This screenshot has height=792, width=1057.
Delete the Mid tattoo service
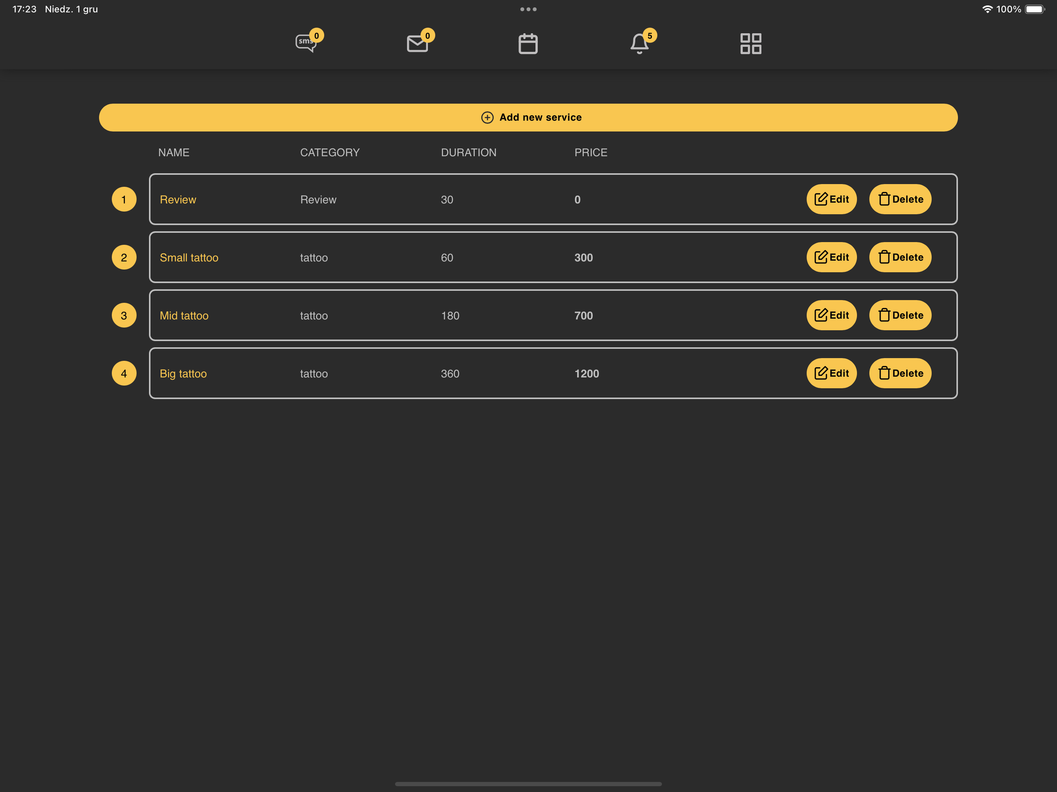click(900, 315)
